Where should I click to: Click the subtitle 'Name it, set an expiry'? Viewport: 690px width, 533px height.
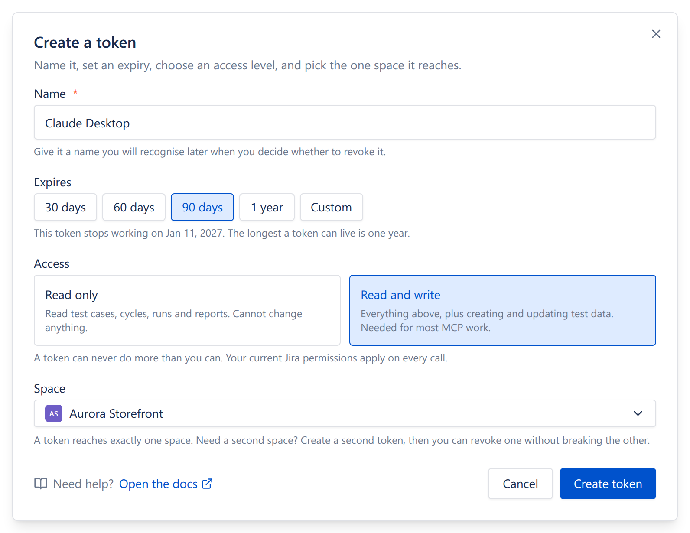93,65
